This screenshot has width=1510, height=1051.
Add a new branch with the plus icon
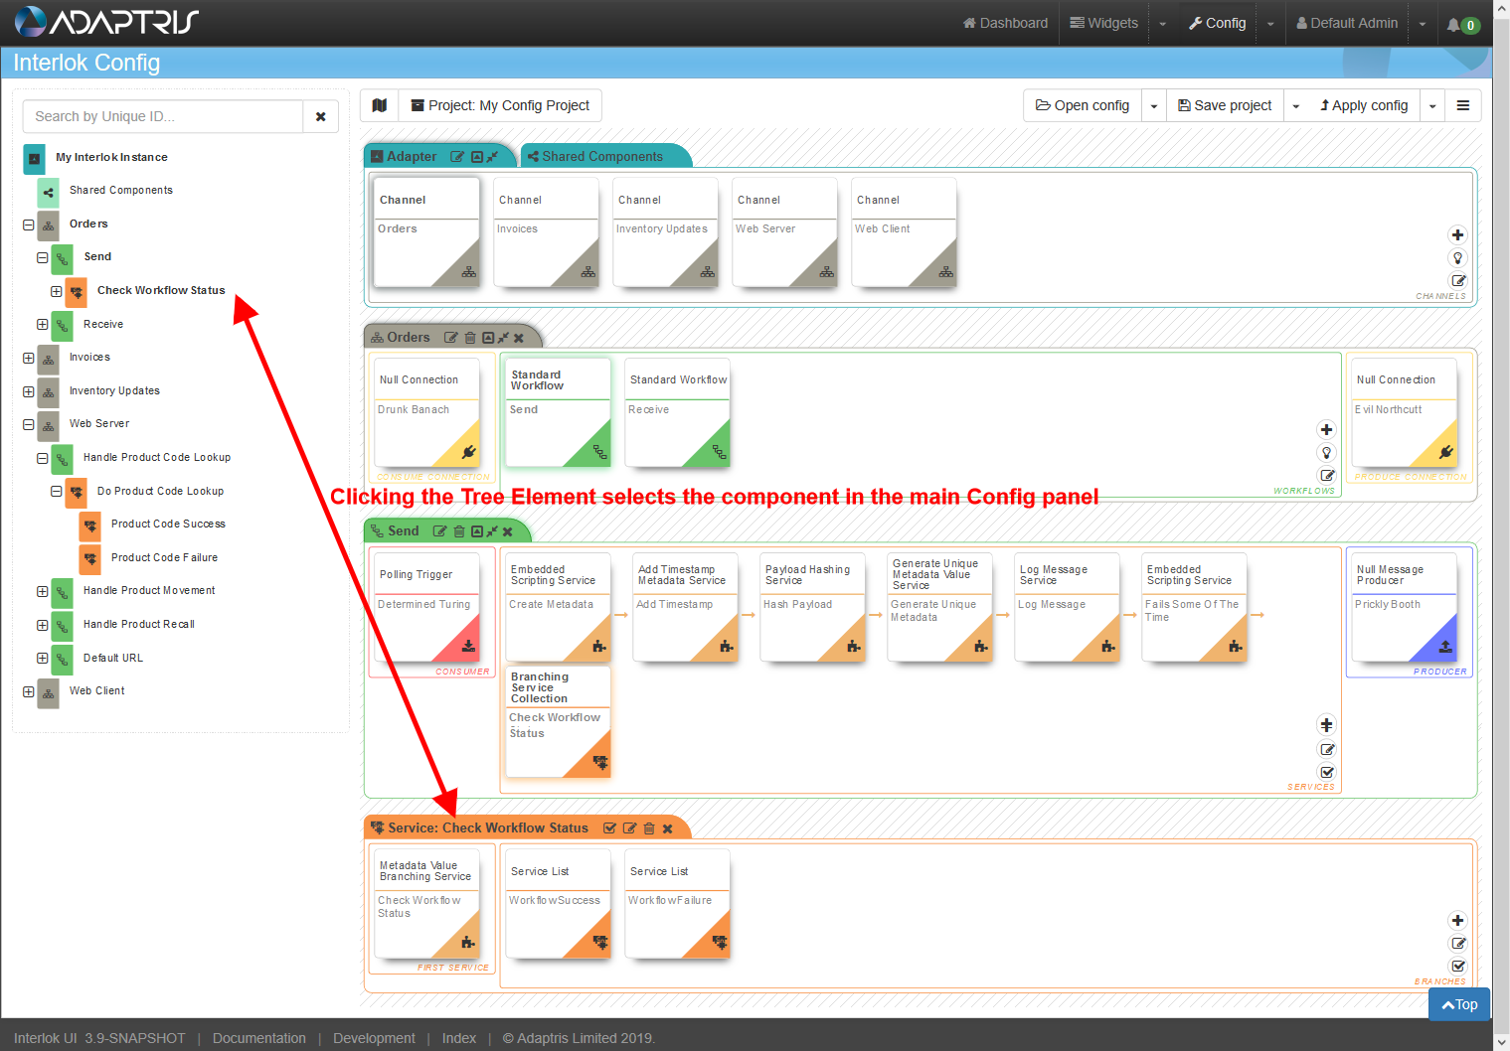[x=1457, y=921]
